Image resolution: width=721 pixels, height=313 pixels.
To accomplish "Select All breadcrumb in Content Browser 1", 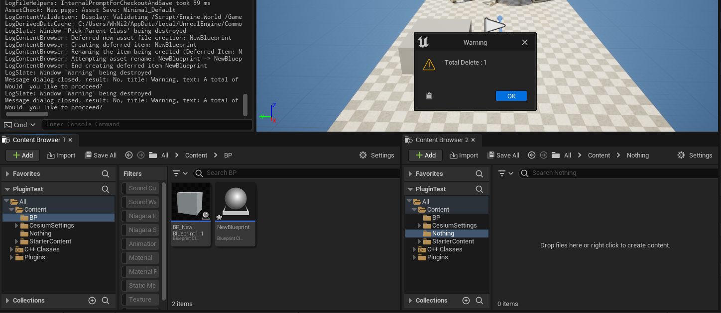I will (165, 156).
